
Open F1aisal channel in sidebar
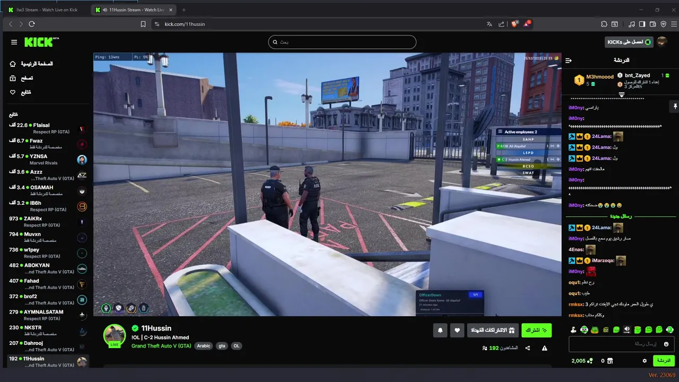(x=48, y=128)
